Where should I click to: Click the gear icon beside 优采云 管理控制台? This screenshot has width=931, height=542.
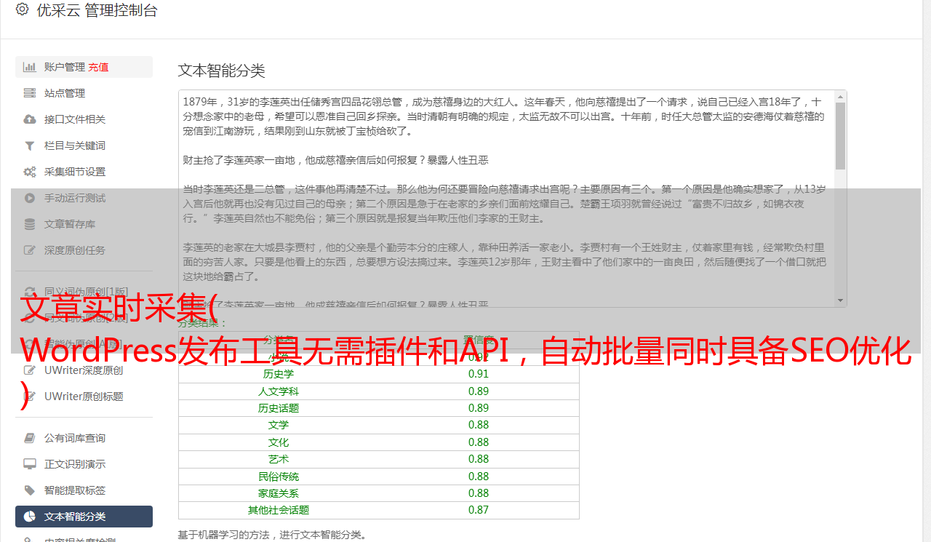pyautogui.click(x=22, y=9)
